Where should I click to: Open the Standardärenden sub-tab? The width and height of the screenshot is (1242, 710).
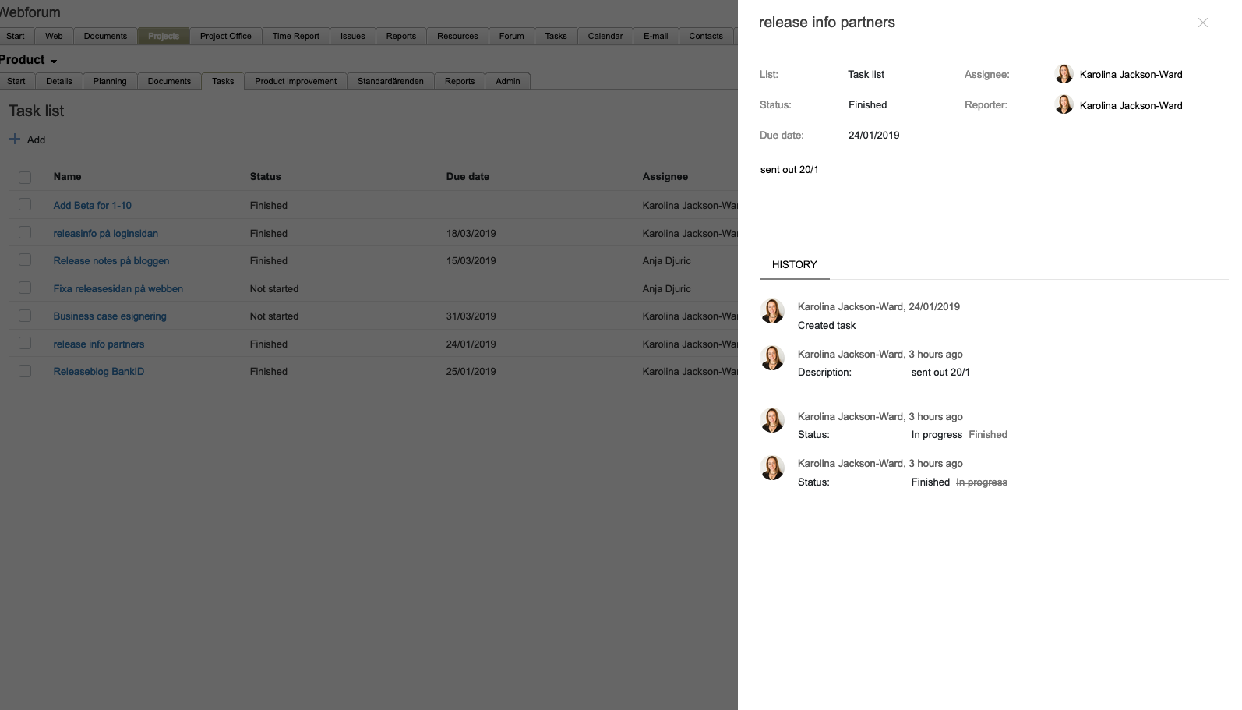[x=390, y=81]
